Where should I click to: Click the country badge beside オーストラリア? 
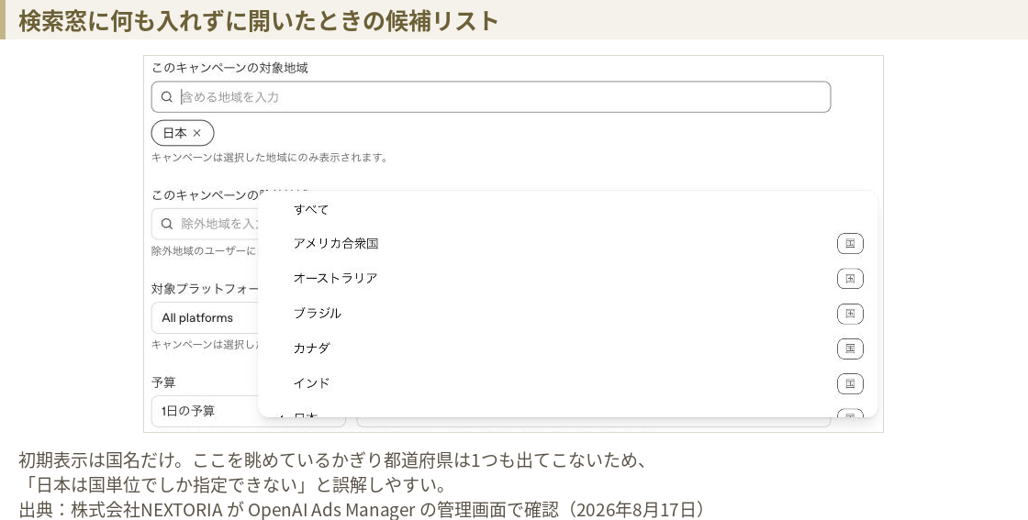pos(850,278)
